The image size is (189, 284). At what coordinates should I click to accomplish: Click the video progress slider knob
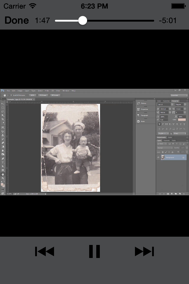tap(83, 20)
